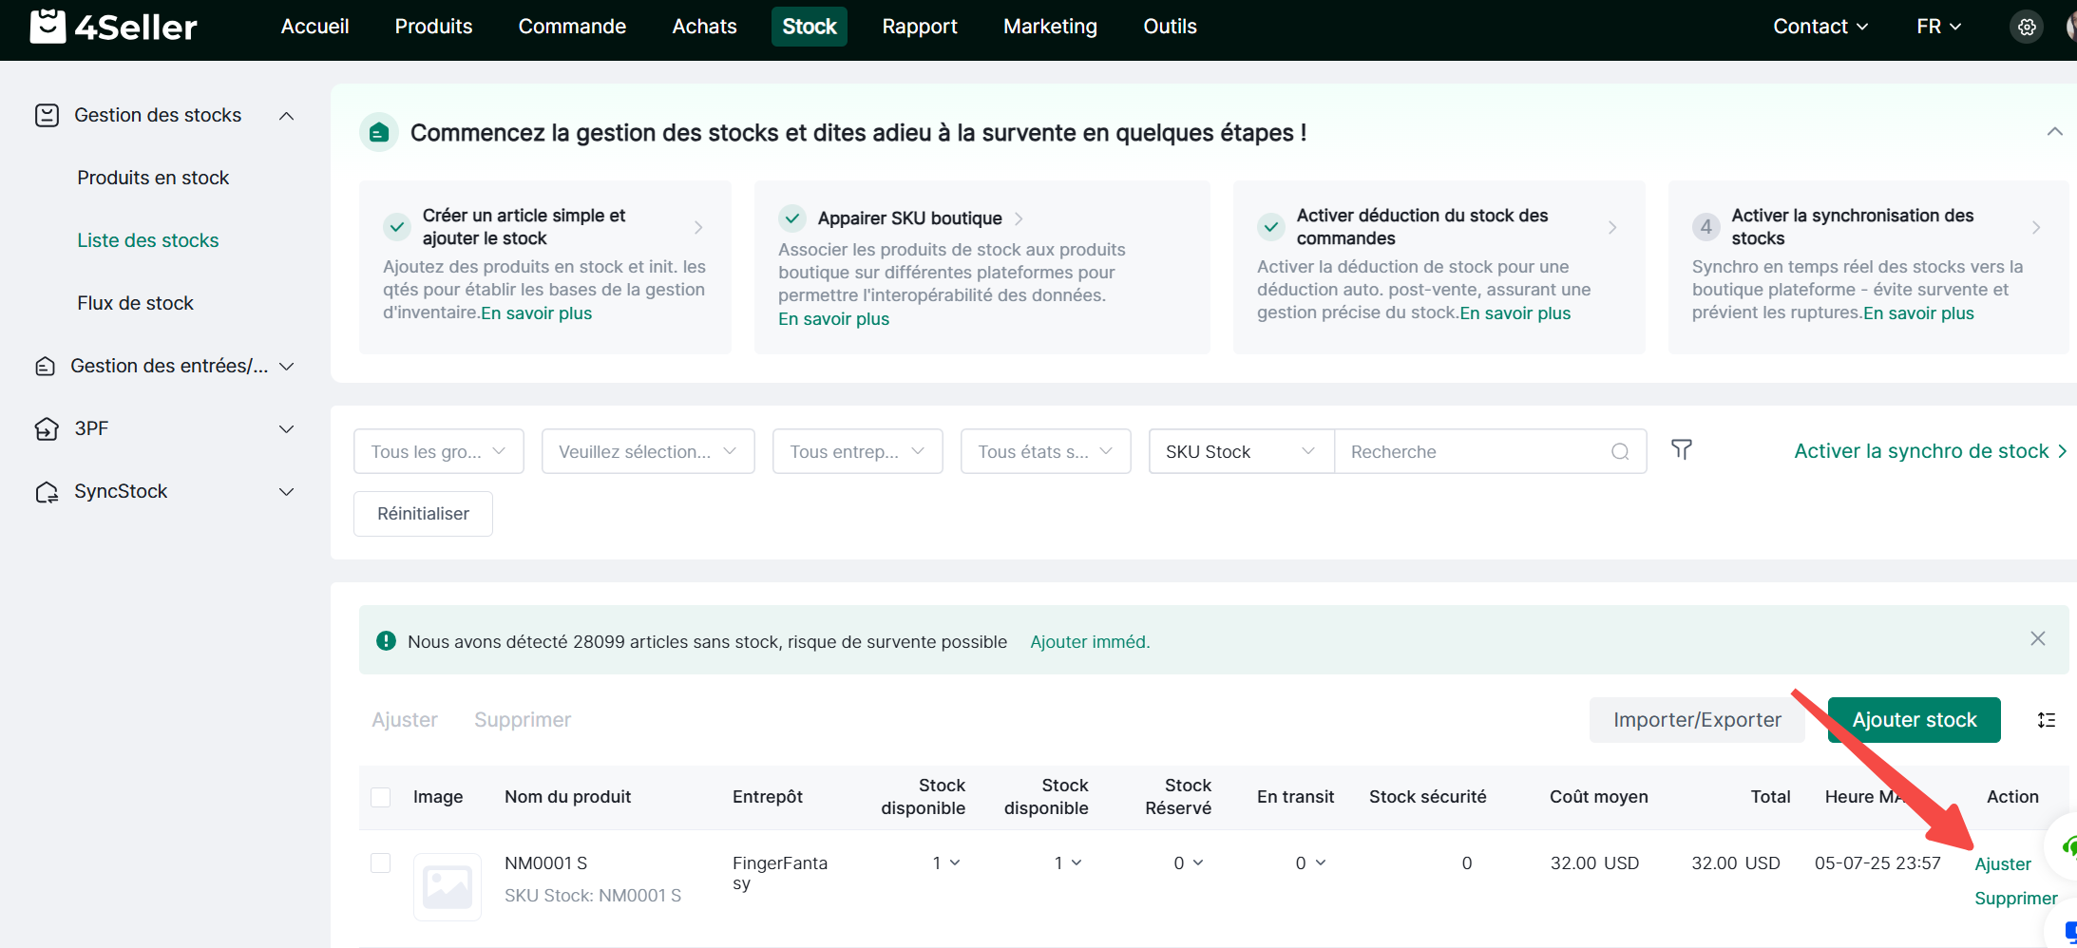Viewport: 2077px width, 948px height.
Task: Open the SKU Stock search type dropdown
Action: tap(1240, 452)
